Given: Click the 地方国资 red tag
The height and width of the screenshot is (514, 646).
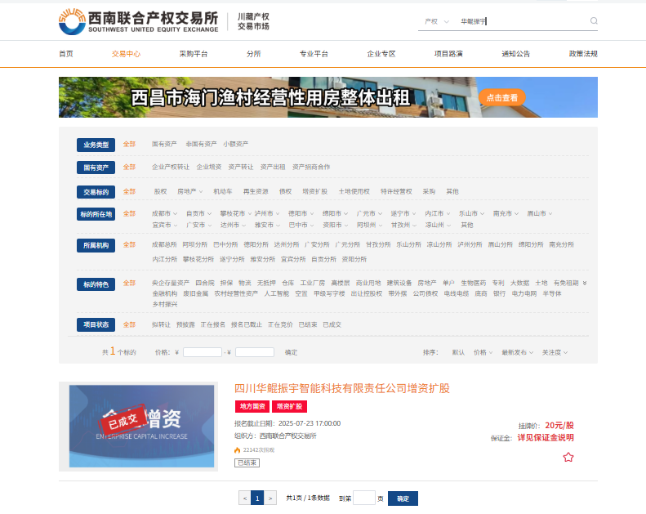Looking at the screenshot, I should [x=252, y=406].
